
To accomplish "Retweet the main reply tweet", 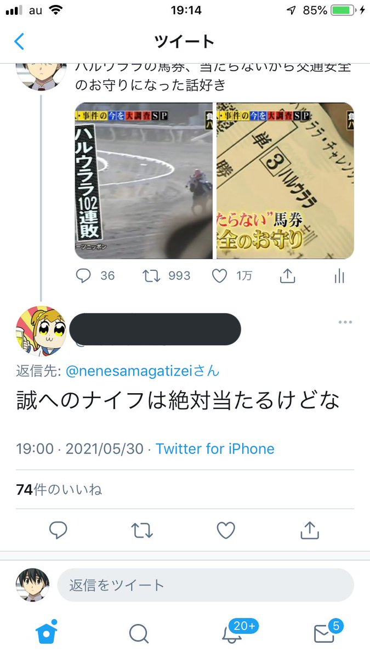I will pos(142,530).
